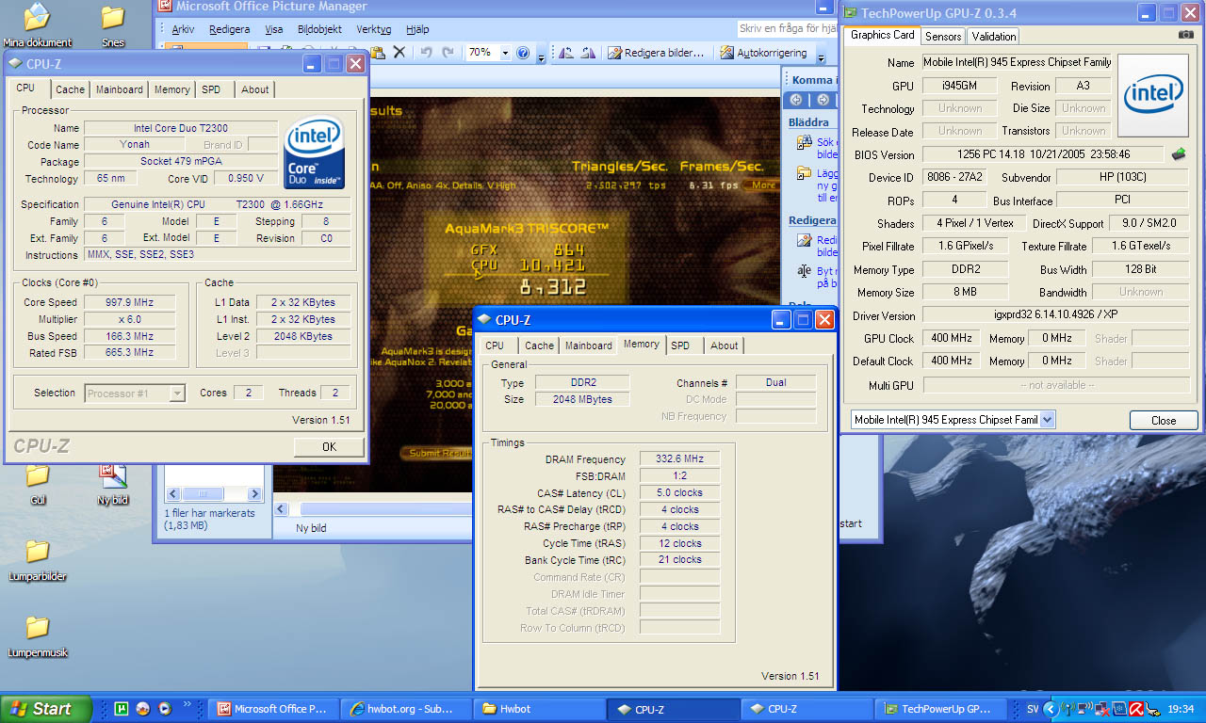Open hwbot.org taskbar window
This screenshot has height=723, width=1206.
(405, 709)
